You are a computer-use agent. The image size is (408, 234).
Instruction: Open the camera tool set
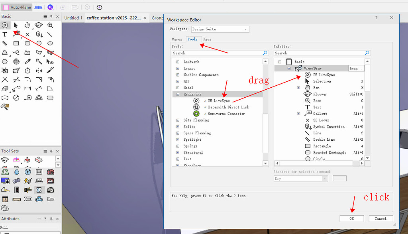[x=50, y=189]
